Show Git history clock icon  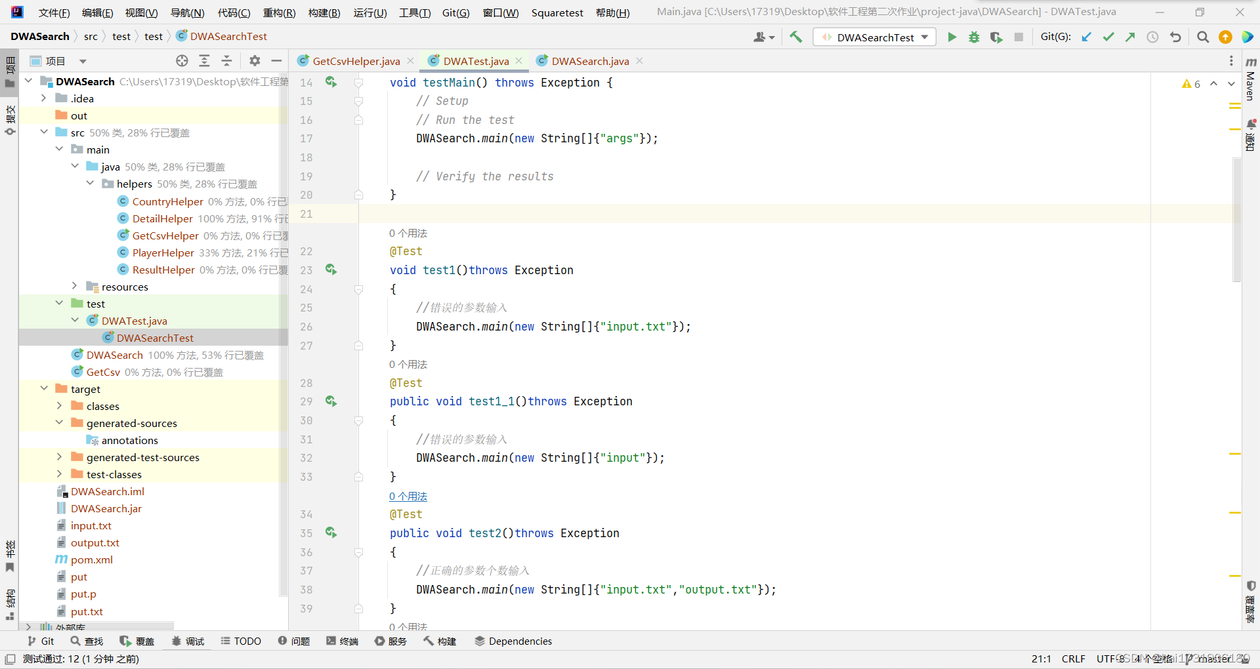pyautogui.click(x=1152, y=37)
